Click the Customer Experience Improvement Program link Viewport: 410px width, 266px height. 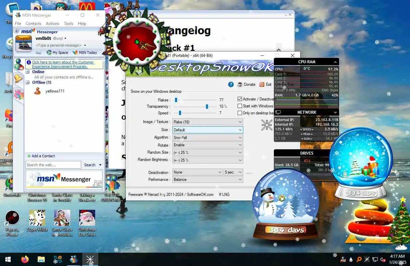[63, 65]
